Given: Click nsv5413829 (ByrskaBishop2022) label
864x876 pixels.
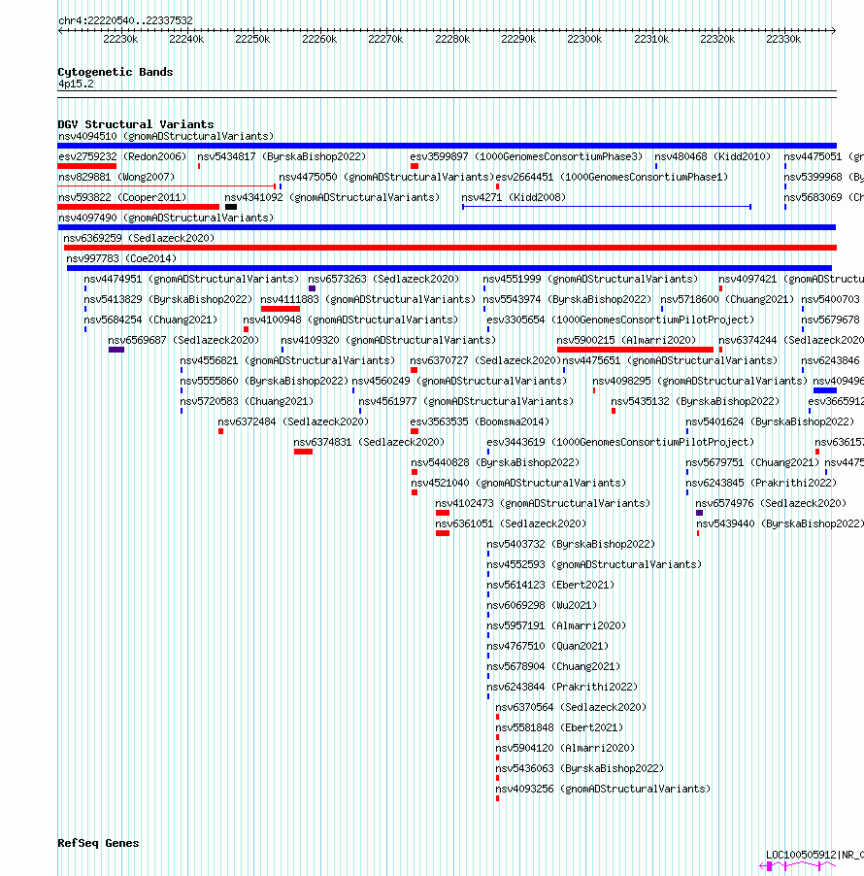Looking at the screenshot, I should 168,299.
